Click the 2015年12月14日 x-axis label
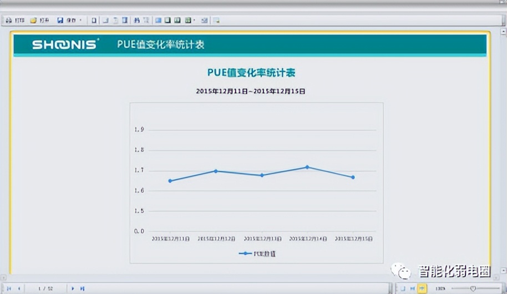 pos(308,239)
